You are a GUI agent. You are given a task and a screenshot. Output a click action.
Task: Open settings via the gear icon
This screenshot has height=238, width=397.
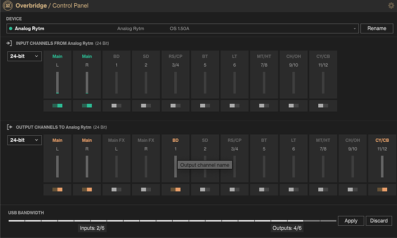pyautogui.click(x=391, y=5)
